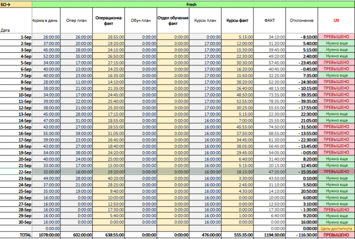Click the 28:55:00 cell in 1-Sep row
Viewport: 355px width, 239px height.
[x=109, y=37]
